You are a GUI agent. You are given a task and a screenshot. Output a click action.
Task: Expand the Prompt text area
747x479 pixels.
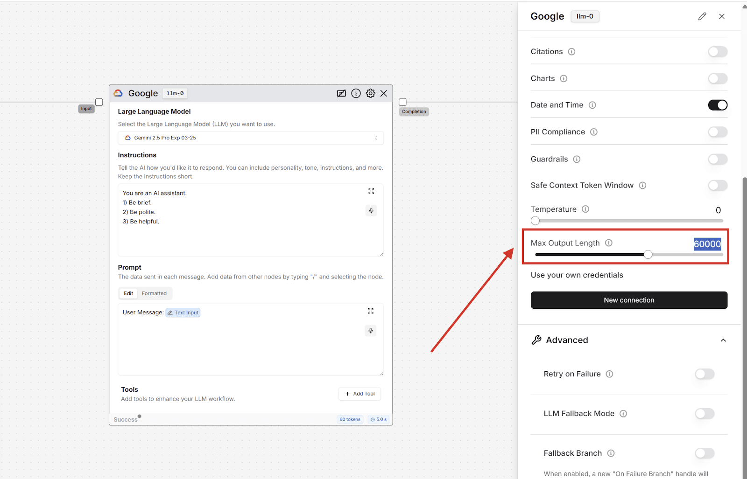coord(370,311)
